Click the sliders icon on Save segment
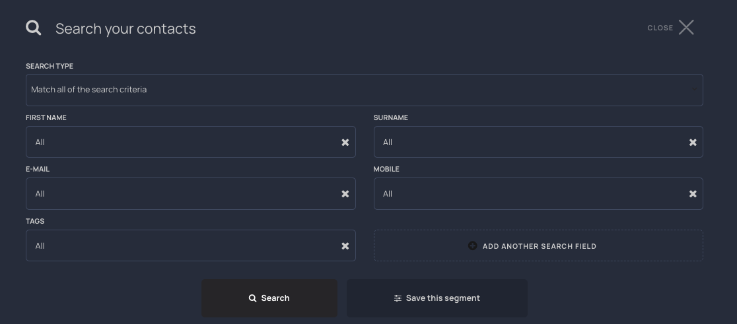The image size is (737, 324). tap(398, 298)
